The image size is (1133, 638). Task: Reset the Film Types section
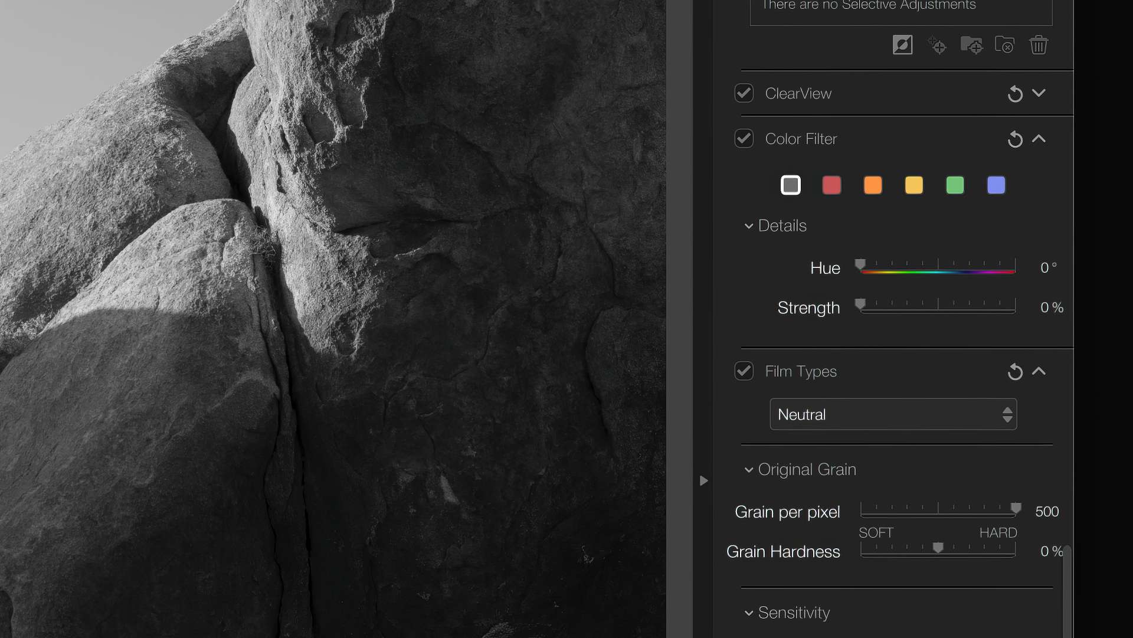point(1015,372)
